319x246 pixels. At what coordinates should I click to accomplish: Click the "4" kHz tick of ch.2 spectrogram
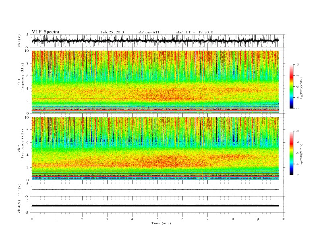pyautogui.click(x=28, y=155)
